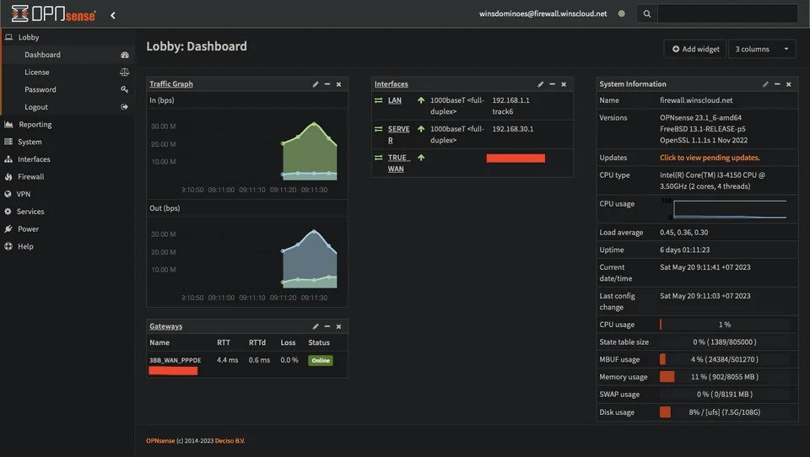This screenshot has height=457, width=810.
Task: Click the Add widget button
Action: (695, 49)
